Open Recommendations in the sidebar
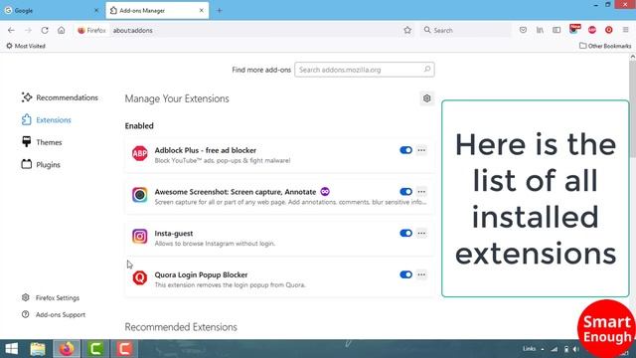 click(x=60, y=97)
